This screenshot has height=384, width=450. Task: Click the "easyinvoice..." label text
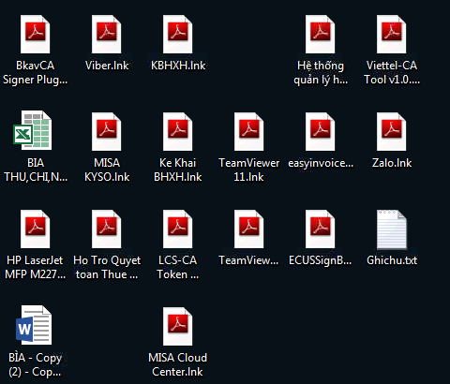coord(321,163)
